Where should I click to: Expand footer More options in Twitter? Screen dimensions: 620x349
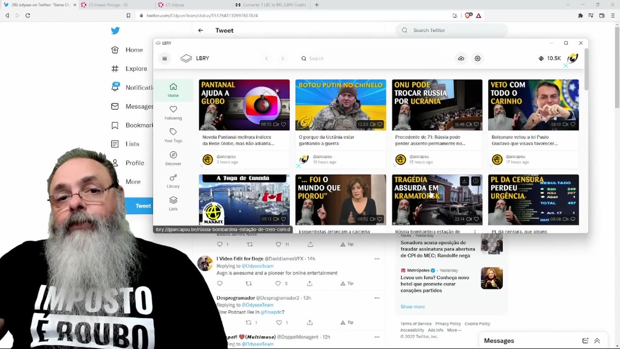(x=454, y=330)
